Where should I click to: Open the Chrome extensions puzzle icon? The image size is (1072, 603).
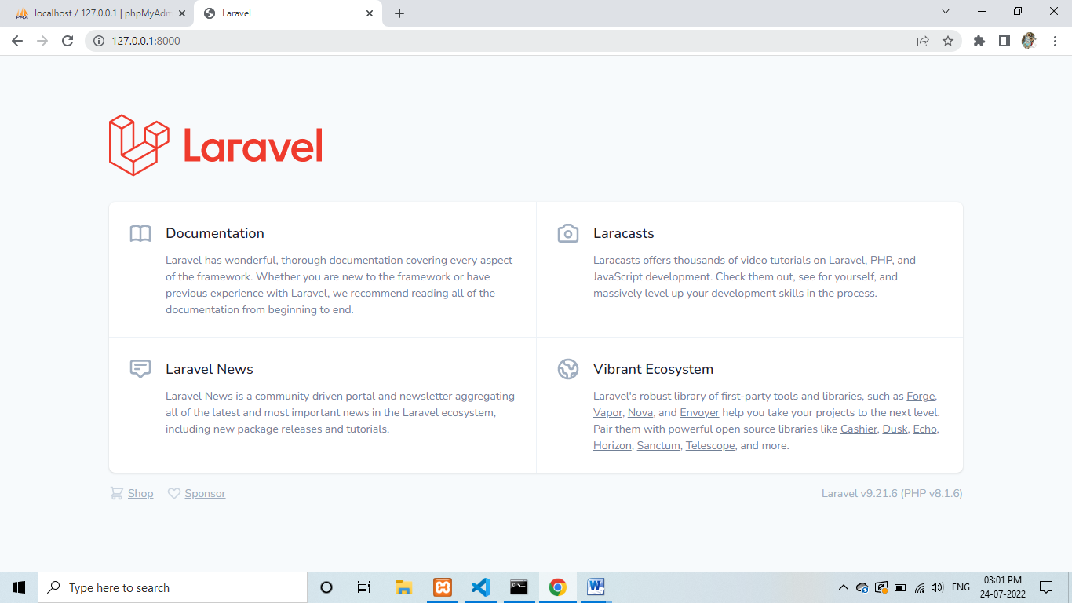pyautogui.click(x=979, y=41)
